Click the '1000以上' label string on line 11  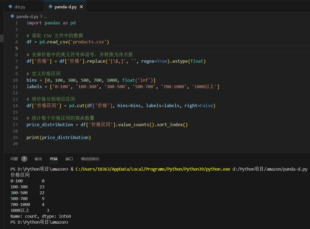204,87
